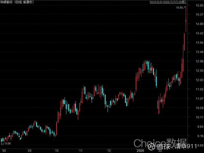204x153 pixels.
Task: Select the 09 month marker on the time axis
Action: [30, 151]
